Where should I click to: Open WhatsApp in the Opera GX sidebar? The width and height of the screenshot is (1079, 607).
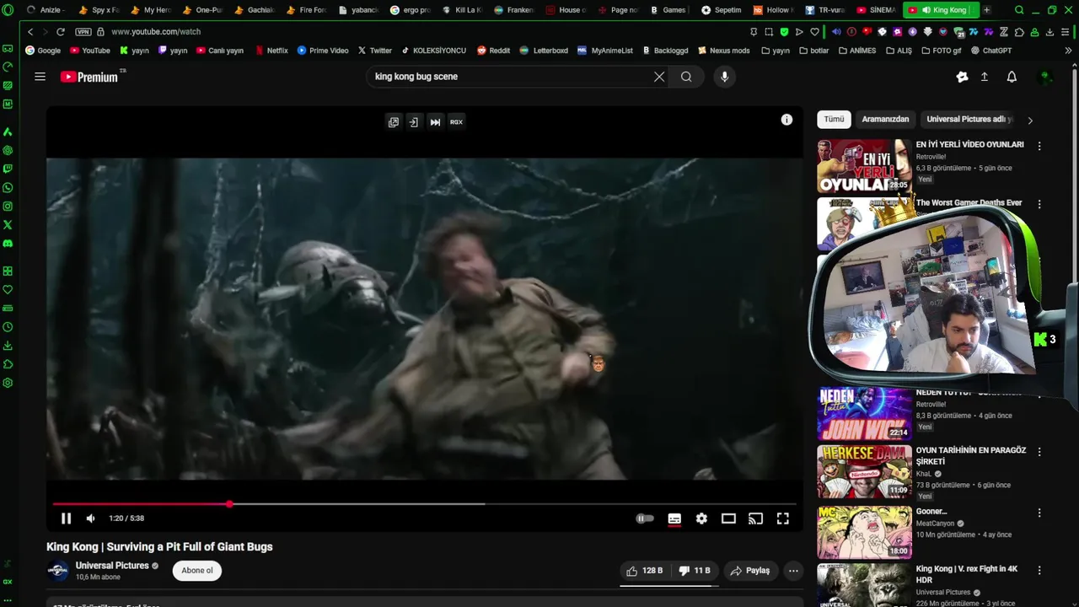pyautogui.click(x=8, y=188)
